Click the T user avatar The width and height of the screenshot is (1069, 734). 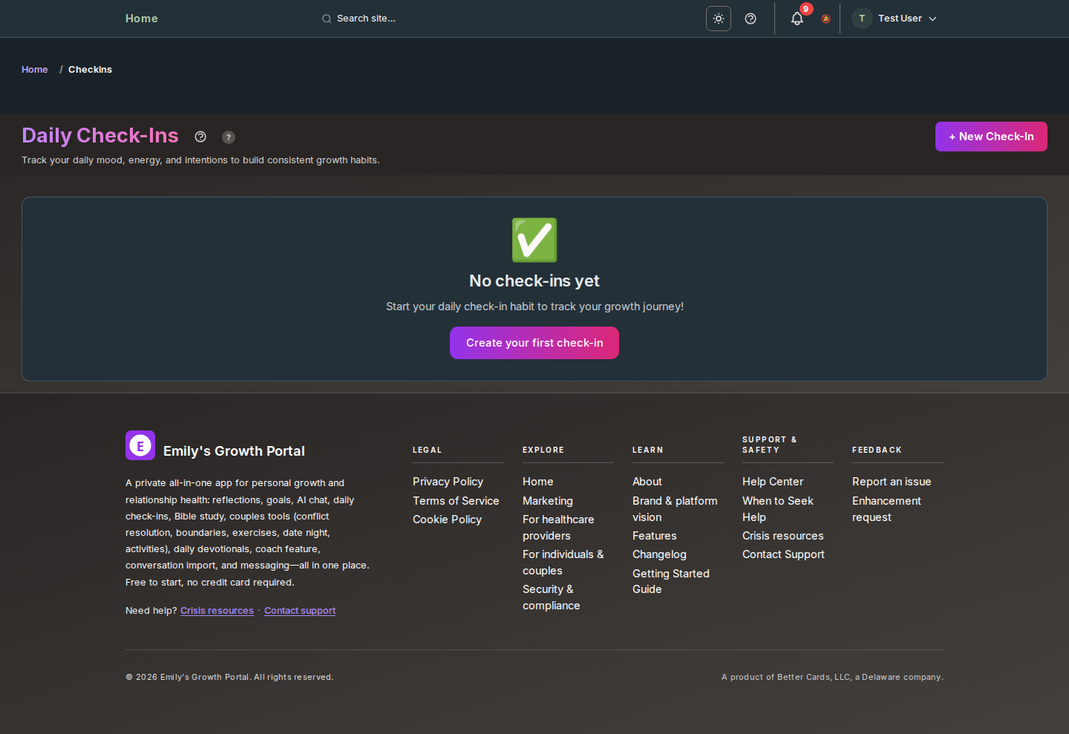862,19
